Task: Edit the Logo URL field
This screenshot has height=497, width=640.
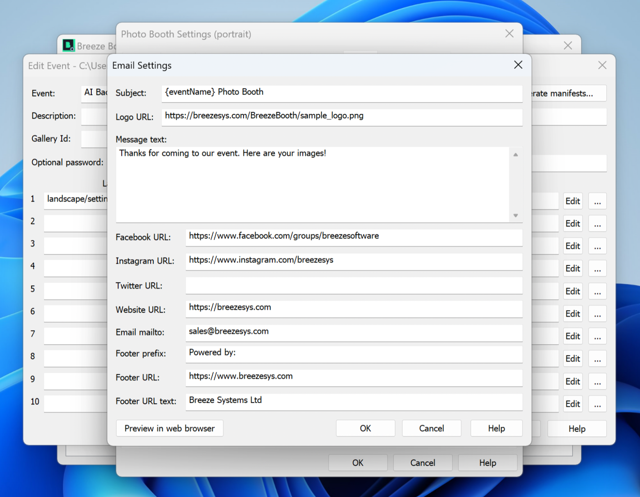Action: (341, 116)
